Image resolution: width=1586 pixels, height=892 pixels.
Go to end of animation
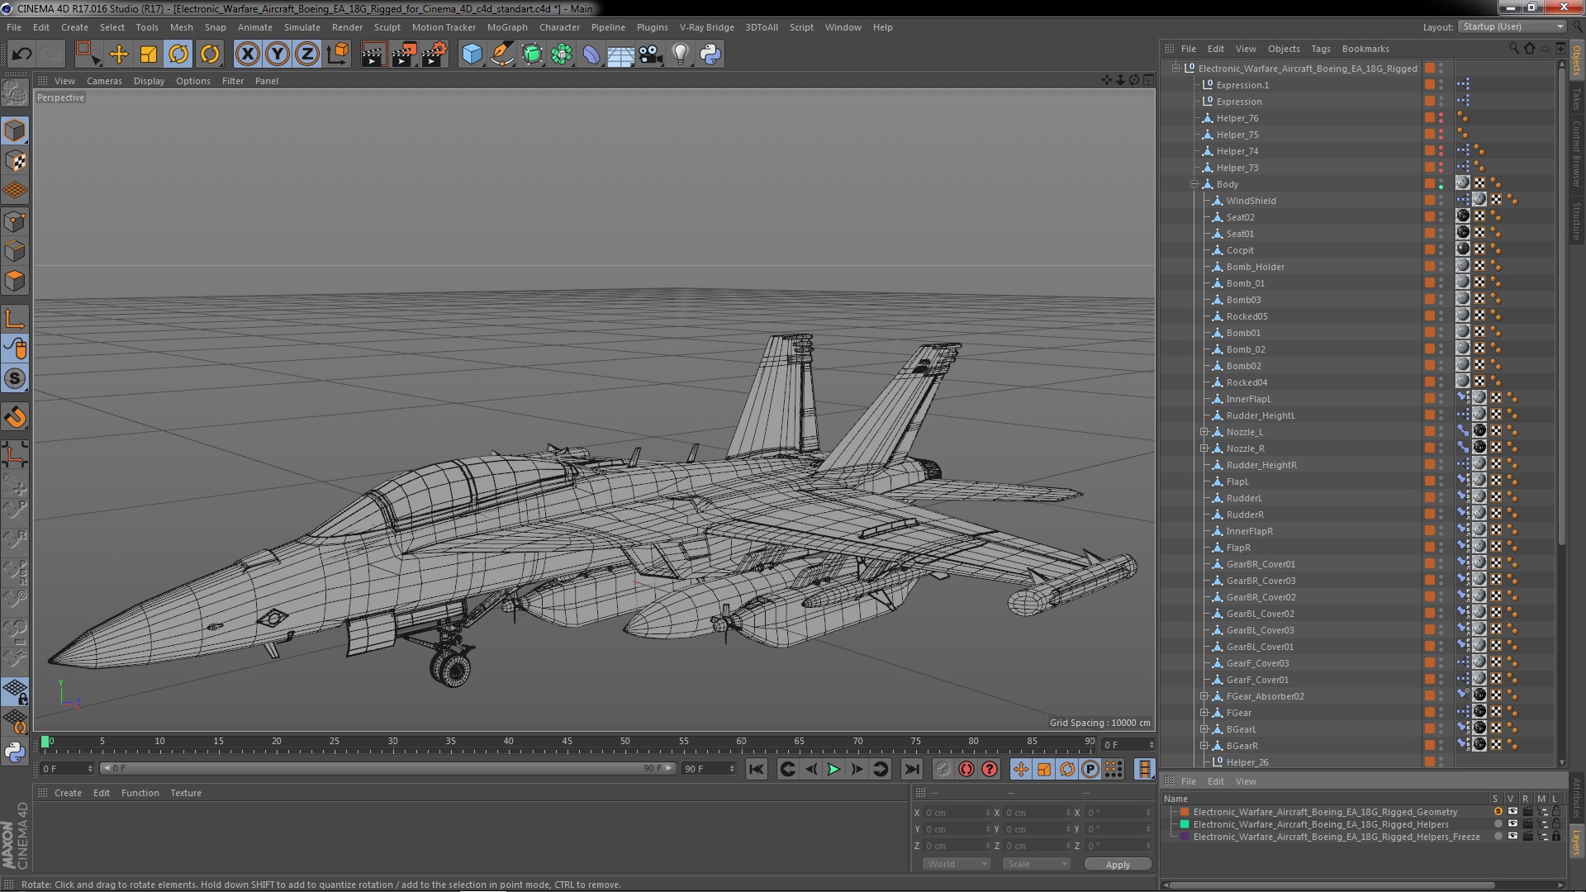pos(911,769)
